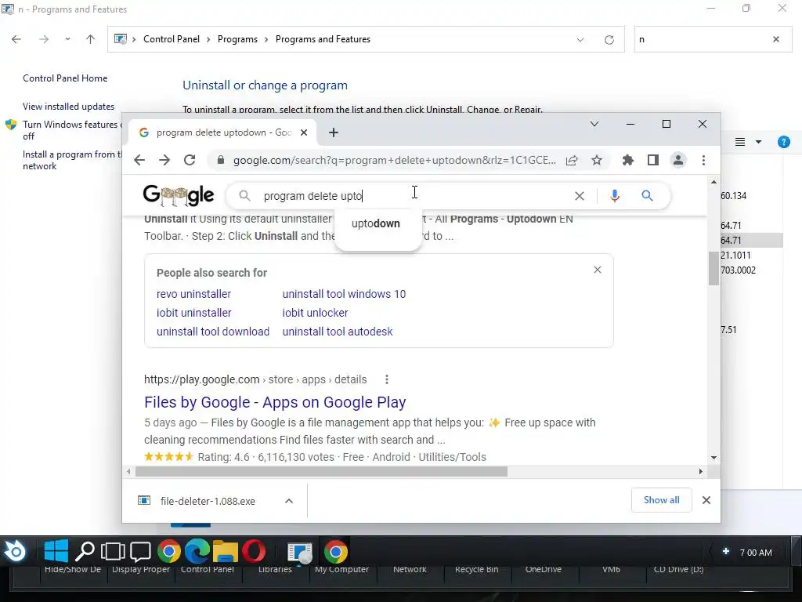Click scroll-right arrow in Chrome page

(701, 471)
